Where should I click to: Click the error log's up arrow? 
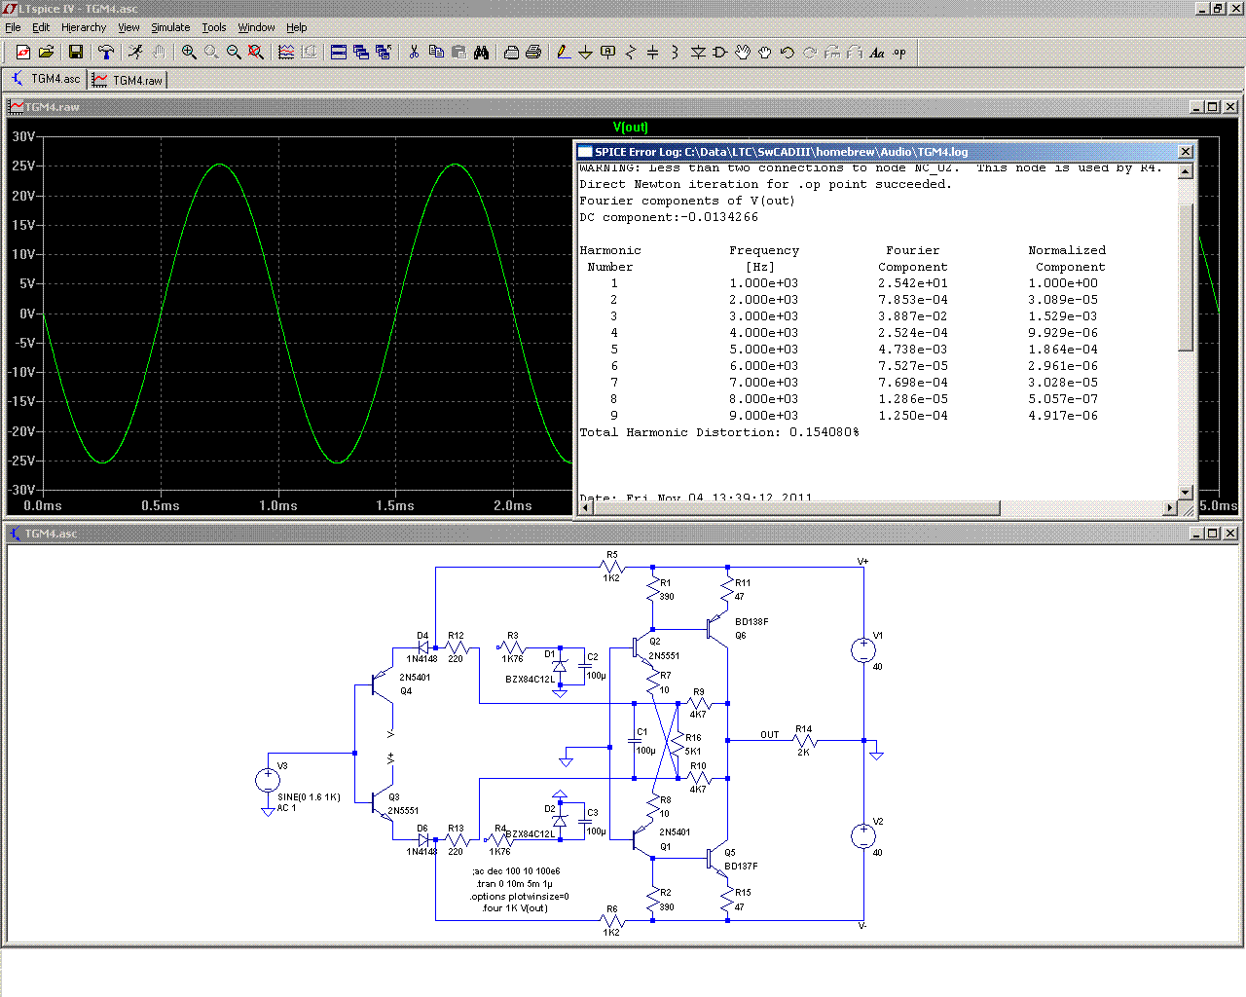tap(1185, 172)
